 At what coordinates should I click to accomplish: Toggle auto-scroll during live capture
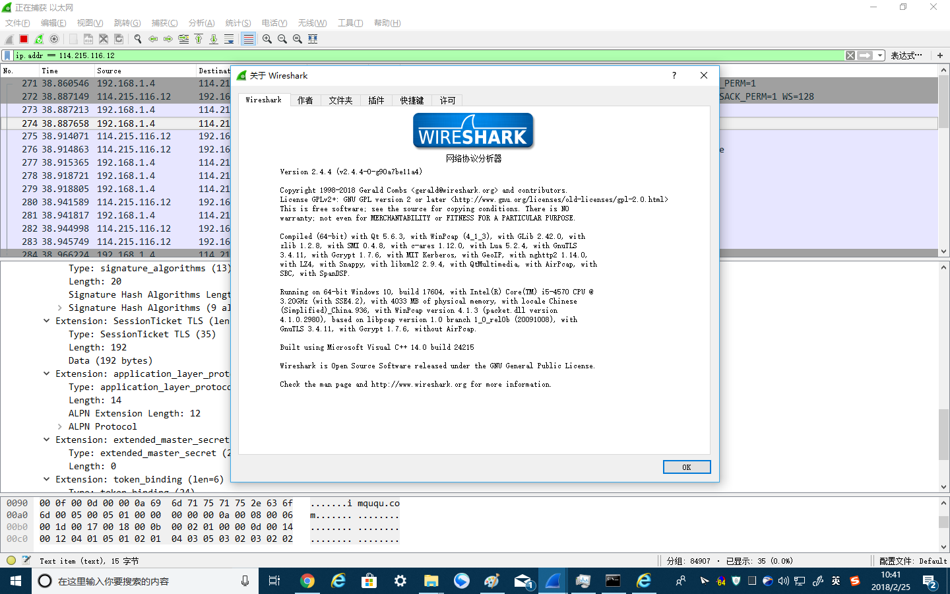click(228, 39)
